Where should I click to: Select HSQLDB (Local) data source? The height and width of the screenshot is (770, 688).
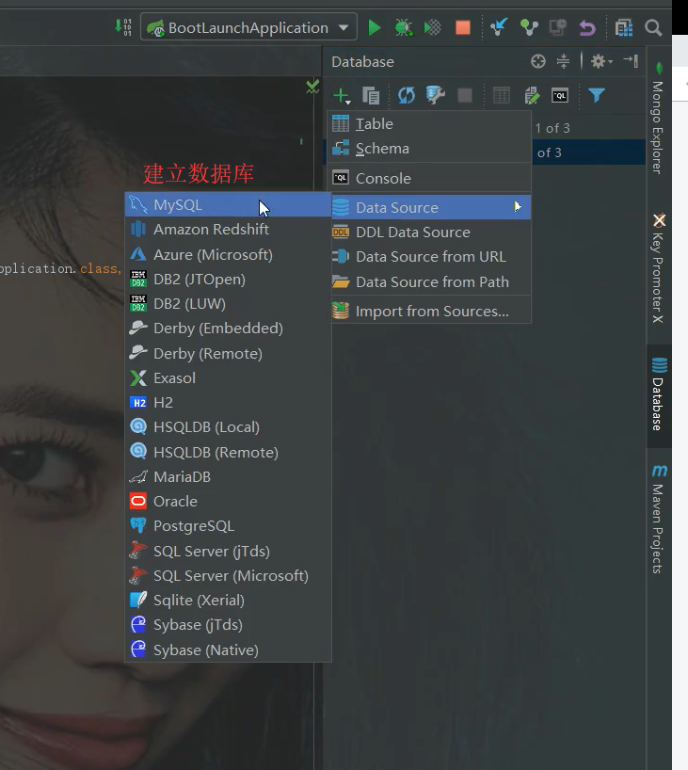coord(229,427)
